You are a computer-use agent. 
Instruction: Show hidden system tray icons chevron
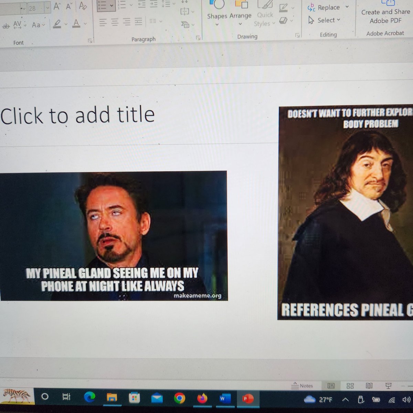[346, 400]
